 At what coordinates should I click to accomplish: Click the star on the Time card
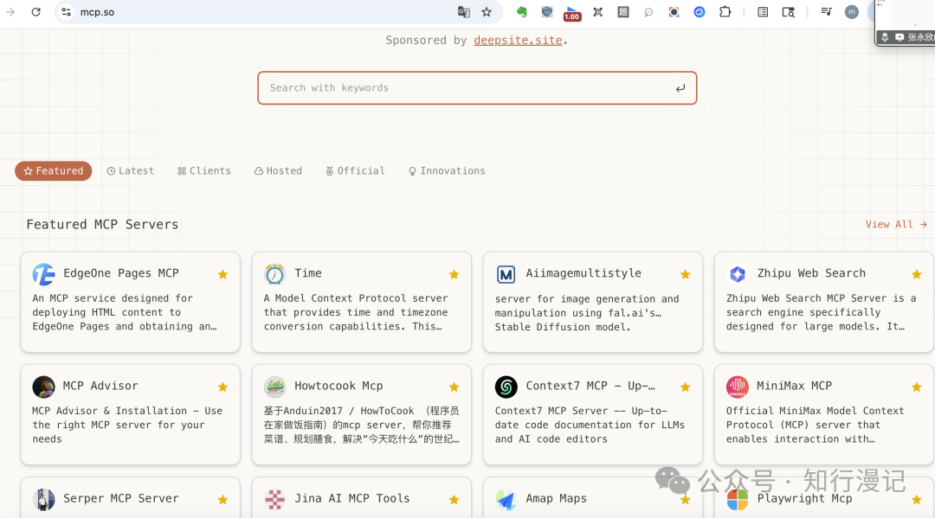tap(454, 274)
